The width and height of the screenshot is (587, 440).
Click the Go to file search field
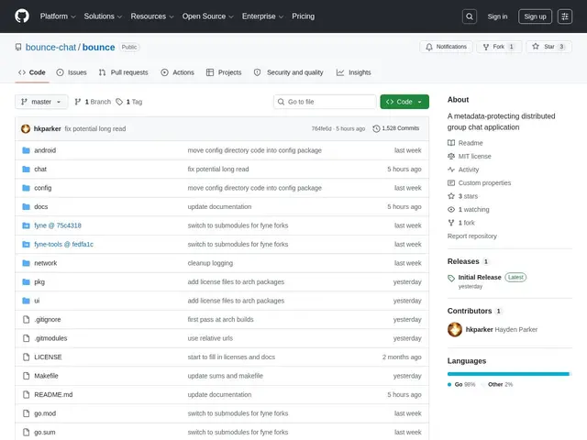(x=325, y=102)
